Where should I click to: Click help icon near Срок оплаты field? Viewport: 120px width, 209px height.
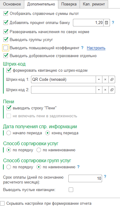105,176
